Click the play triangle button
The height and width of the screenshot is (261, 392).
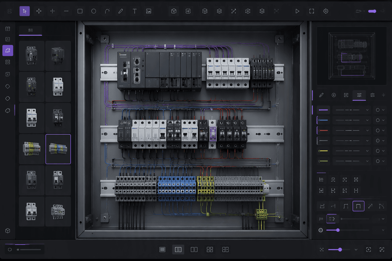click(x=297, y=11)
